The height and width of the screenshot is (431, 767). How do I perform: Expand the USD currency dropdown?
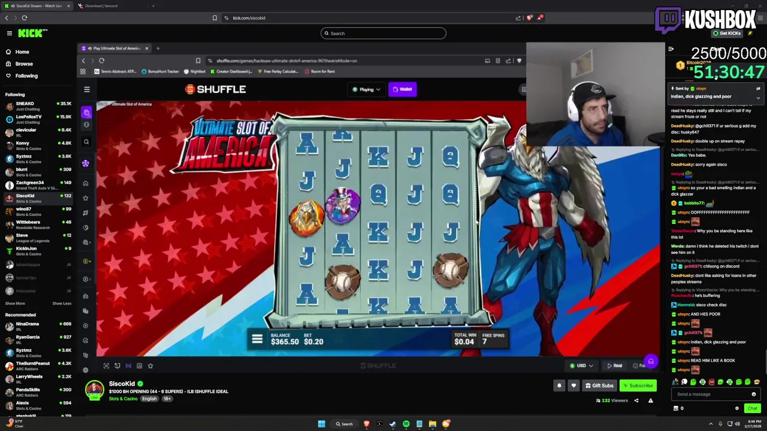pos(581,366)
